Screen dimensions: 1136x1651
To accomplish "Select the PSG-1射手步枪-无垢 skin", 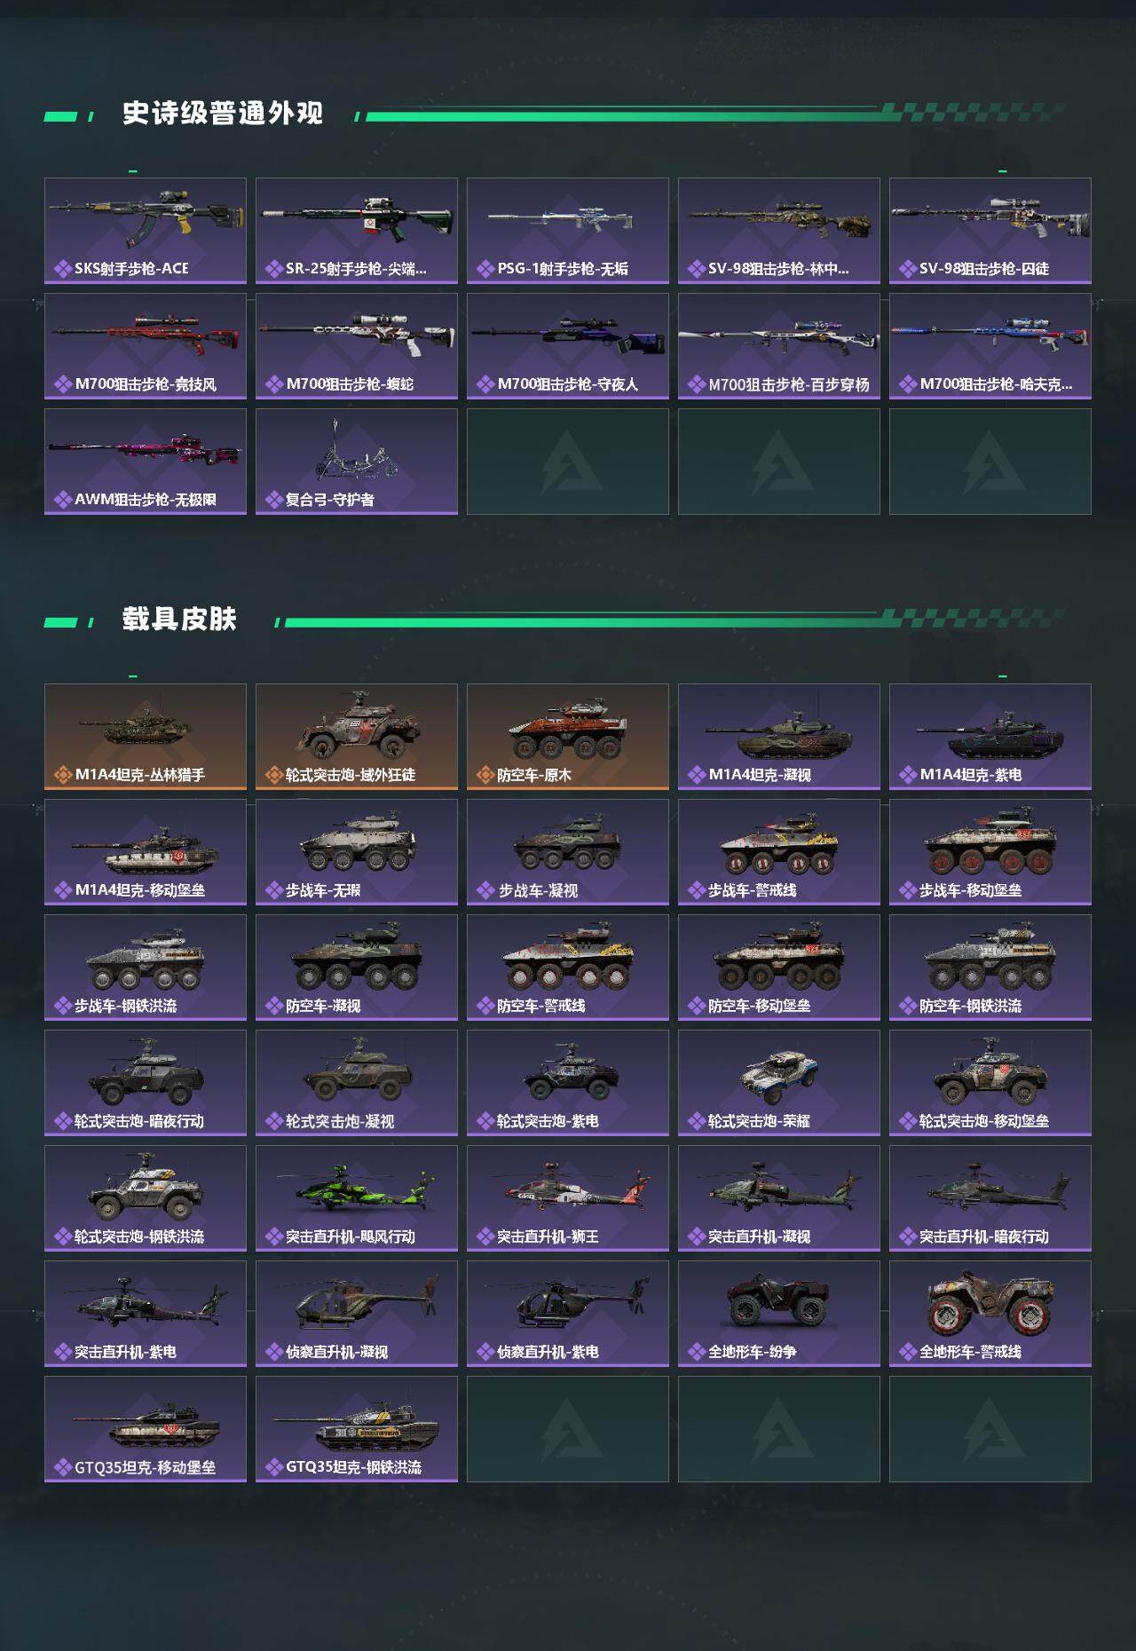I will [x=568, y=231].
